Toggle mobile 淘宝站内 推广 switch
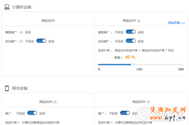This screenshot has width=189, height=125. 32,113
